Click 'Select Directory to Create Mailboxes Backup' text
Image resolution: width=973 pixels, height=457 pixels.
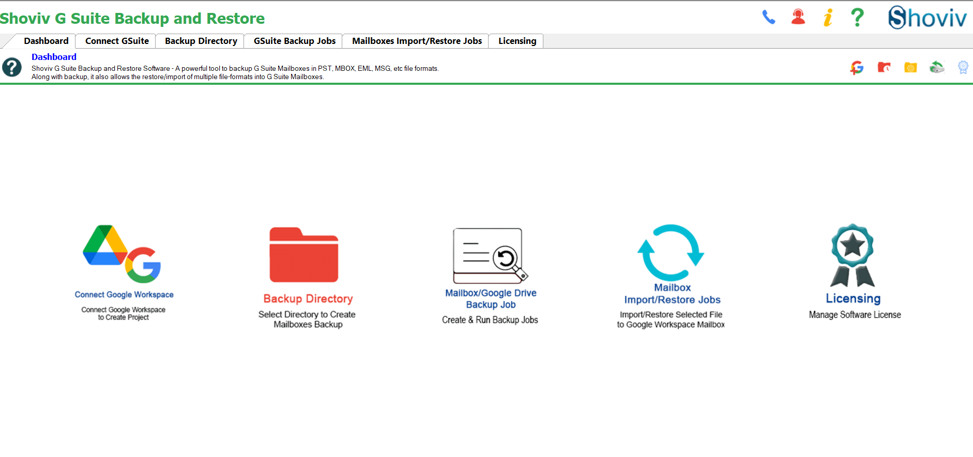click(x=307, y=319)
